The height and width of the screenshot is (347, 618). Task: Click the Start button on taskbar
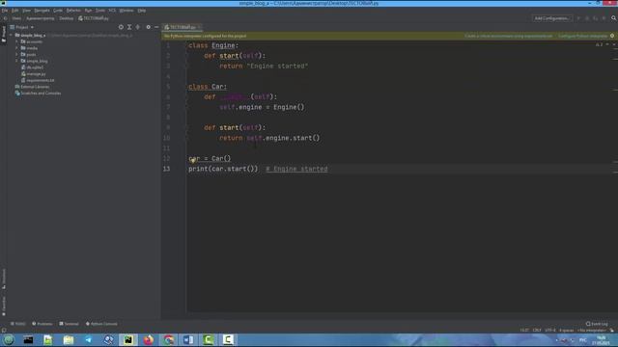pos(9,339)
